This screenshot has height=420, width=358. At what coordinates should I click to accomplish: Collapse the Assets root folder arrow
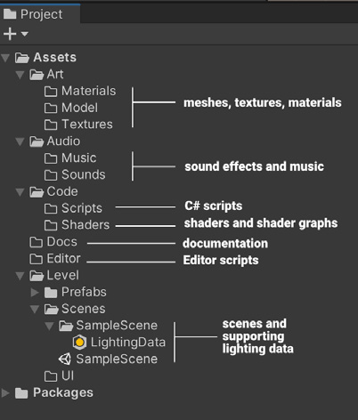[5, 58]
